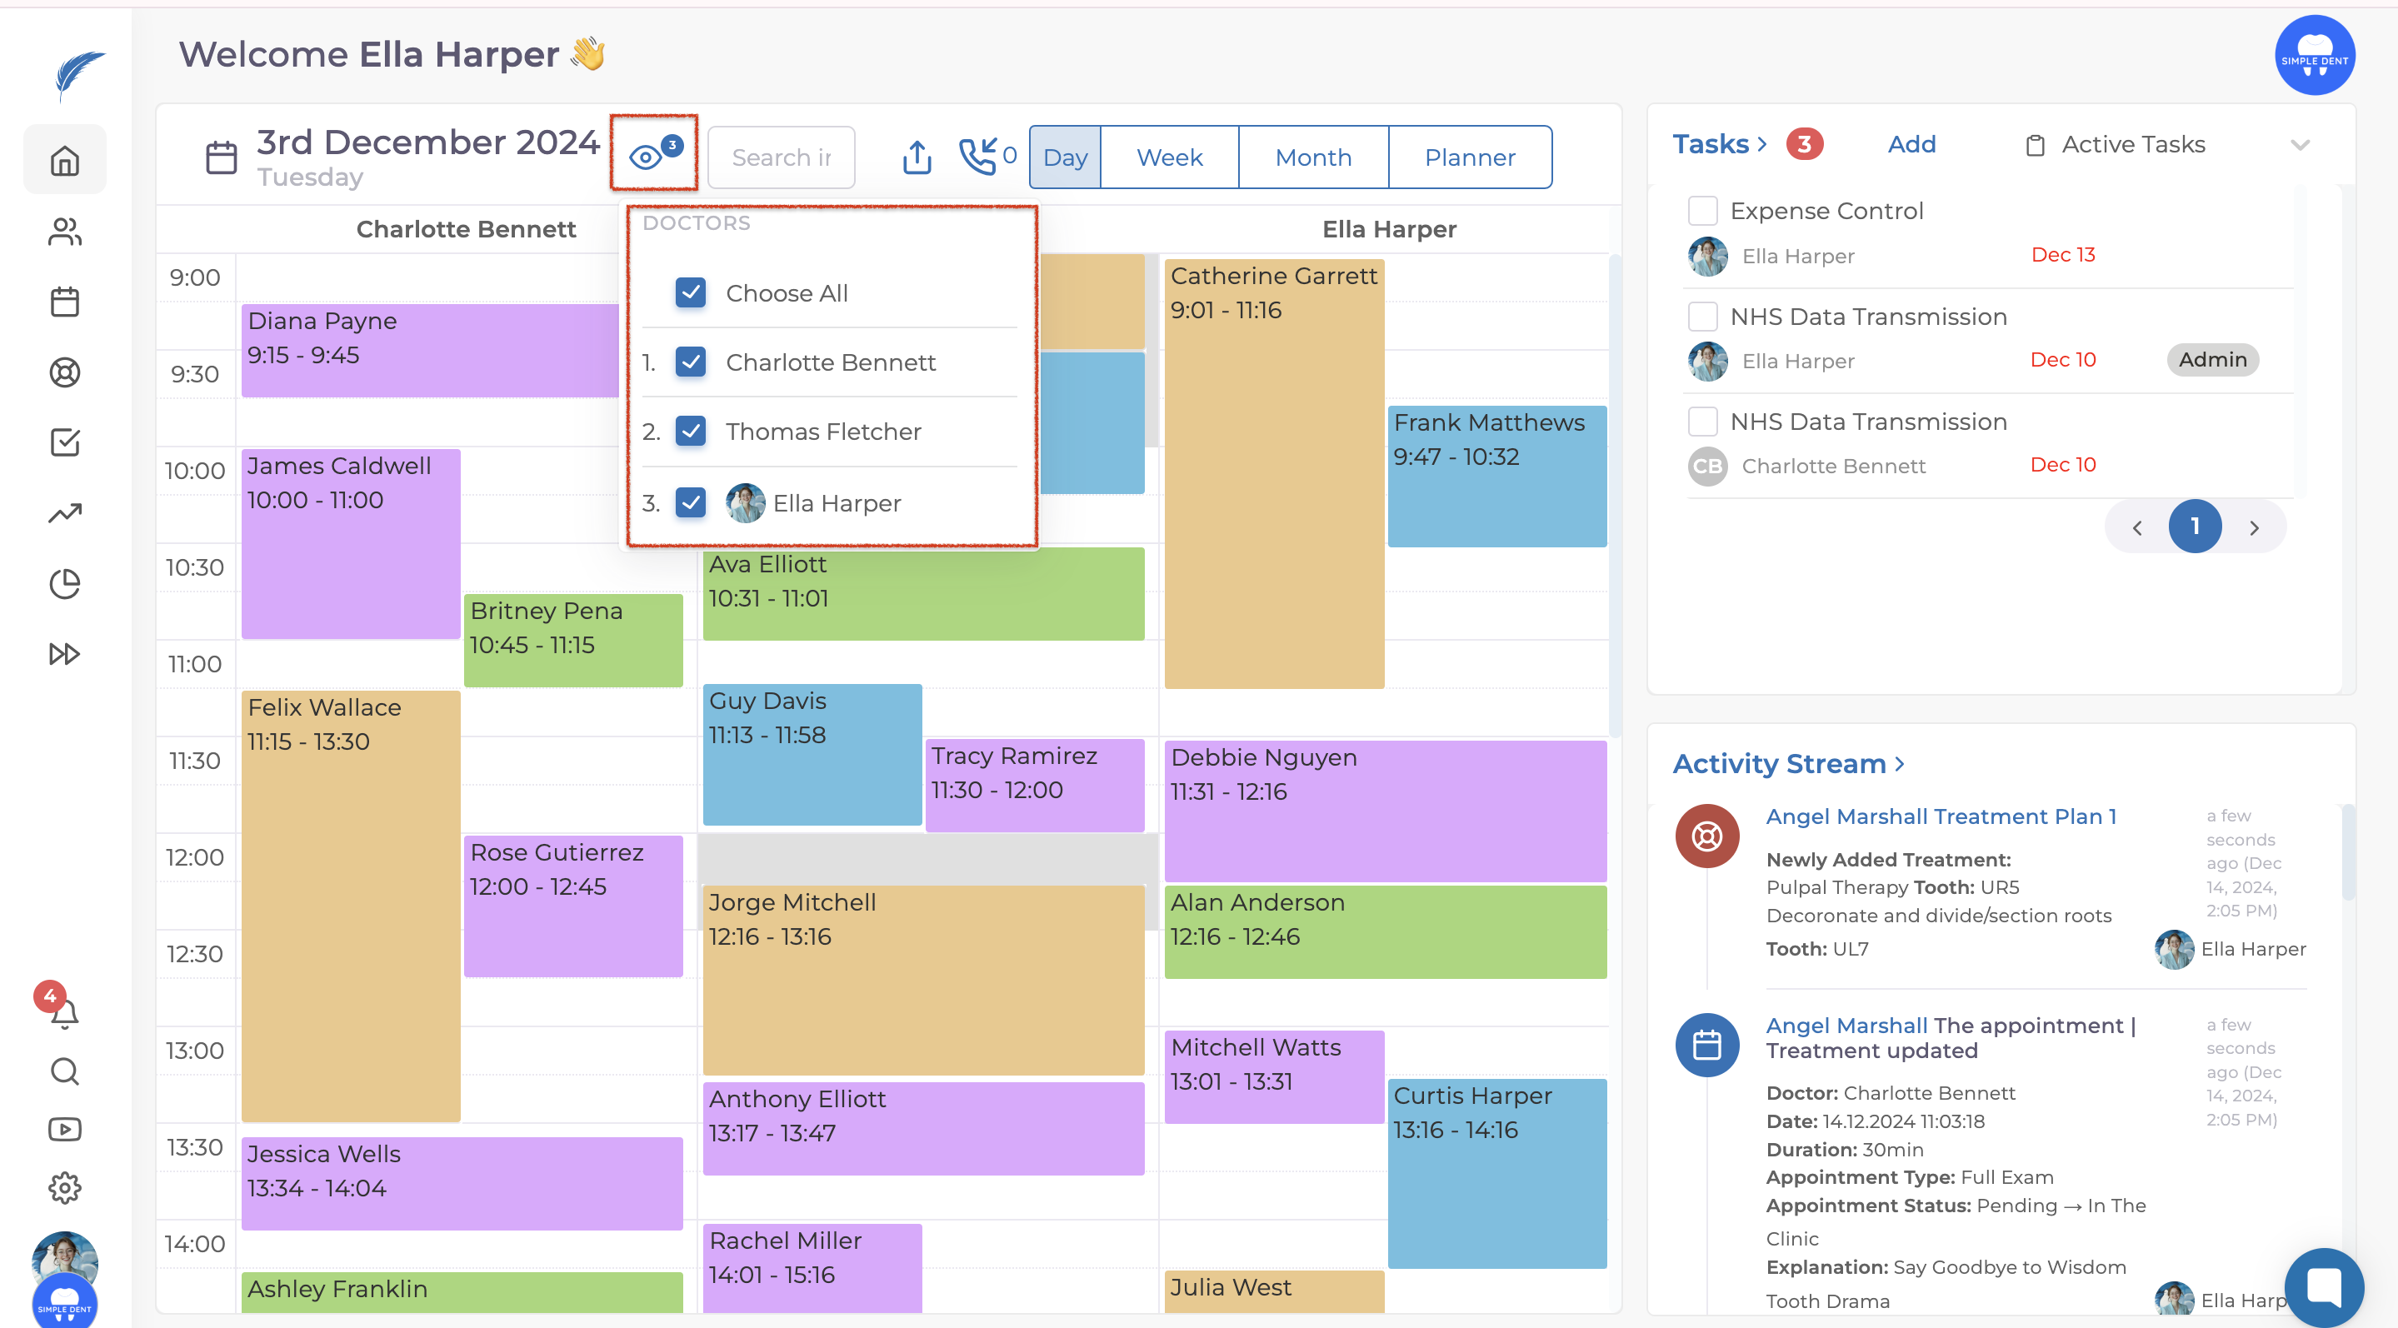Switch to the Week view tab
The image size is (2398, 1328).
point(1168,157)
